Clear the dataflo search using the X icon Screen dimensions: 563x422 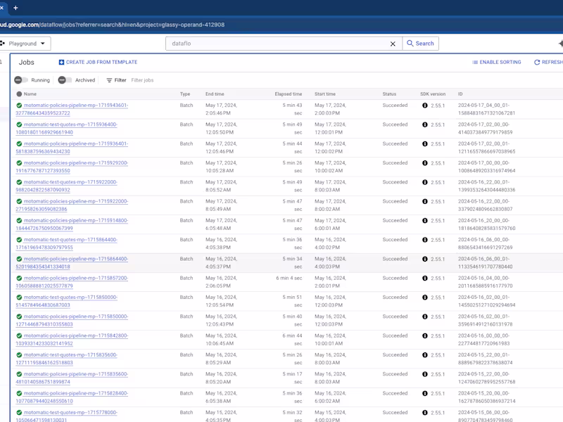(393, 43)
